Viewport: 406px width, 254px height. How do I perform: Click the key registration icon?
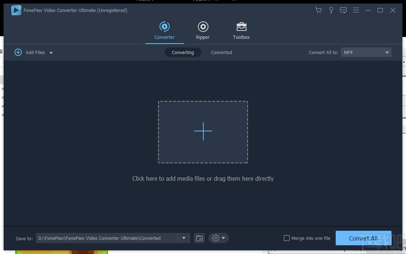331,10
